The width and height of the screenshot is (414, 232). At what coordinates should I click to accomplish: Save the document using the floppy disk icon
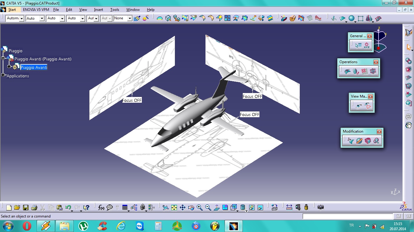click(x=25, y=208)
